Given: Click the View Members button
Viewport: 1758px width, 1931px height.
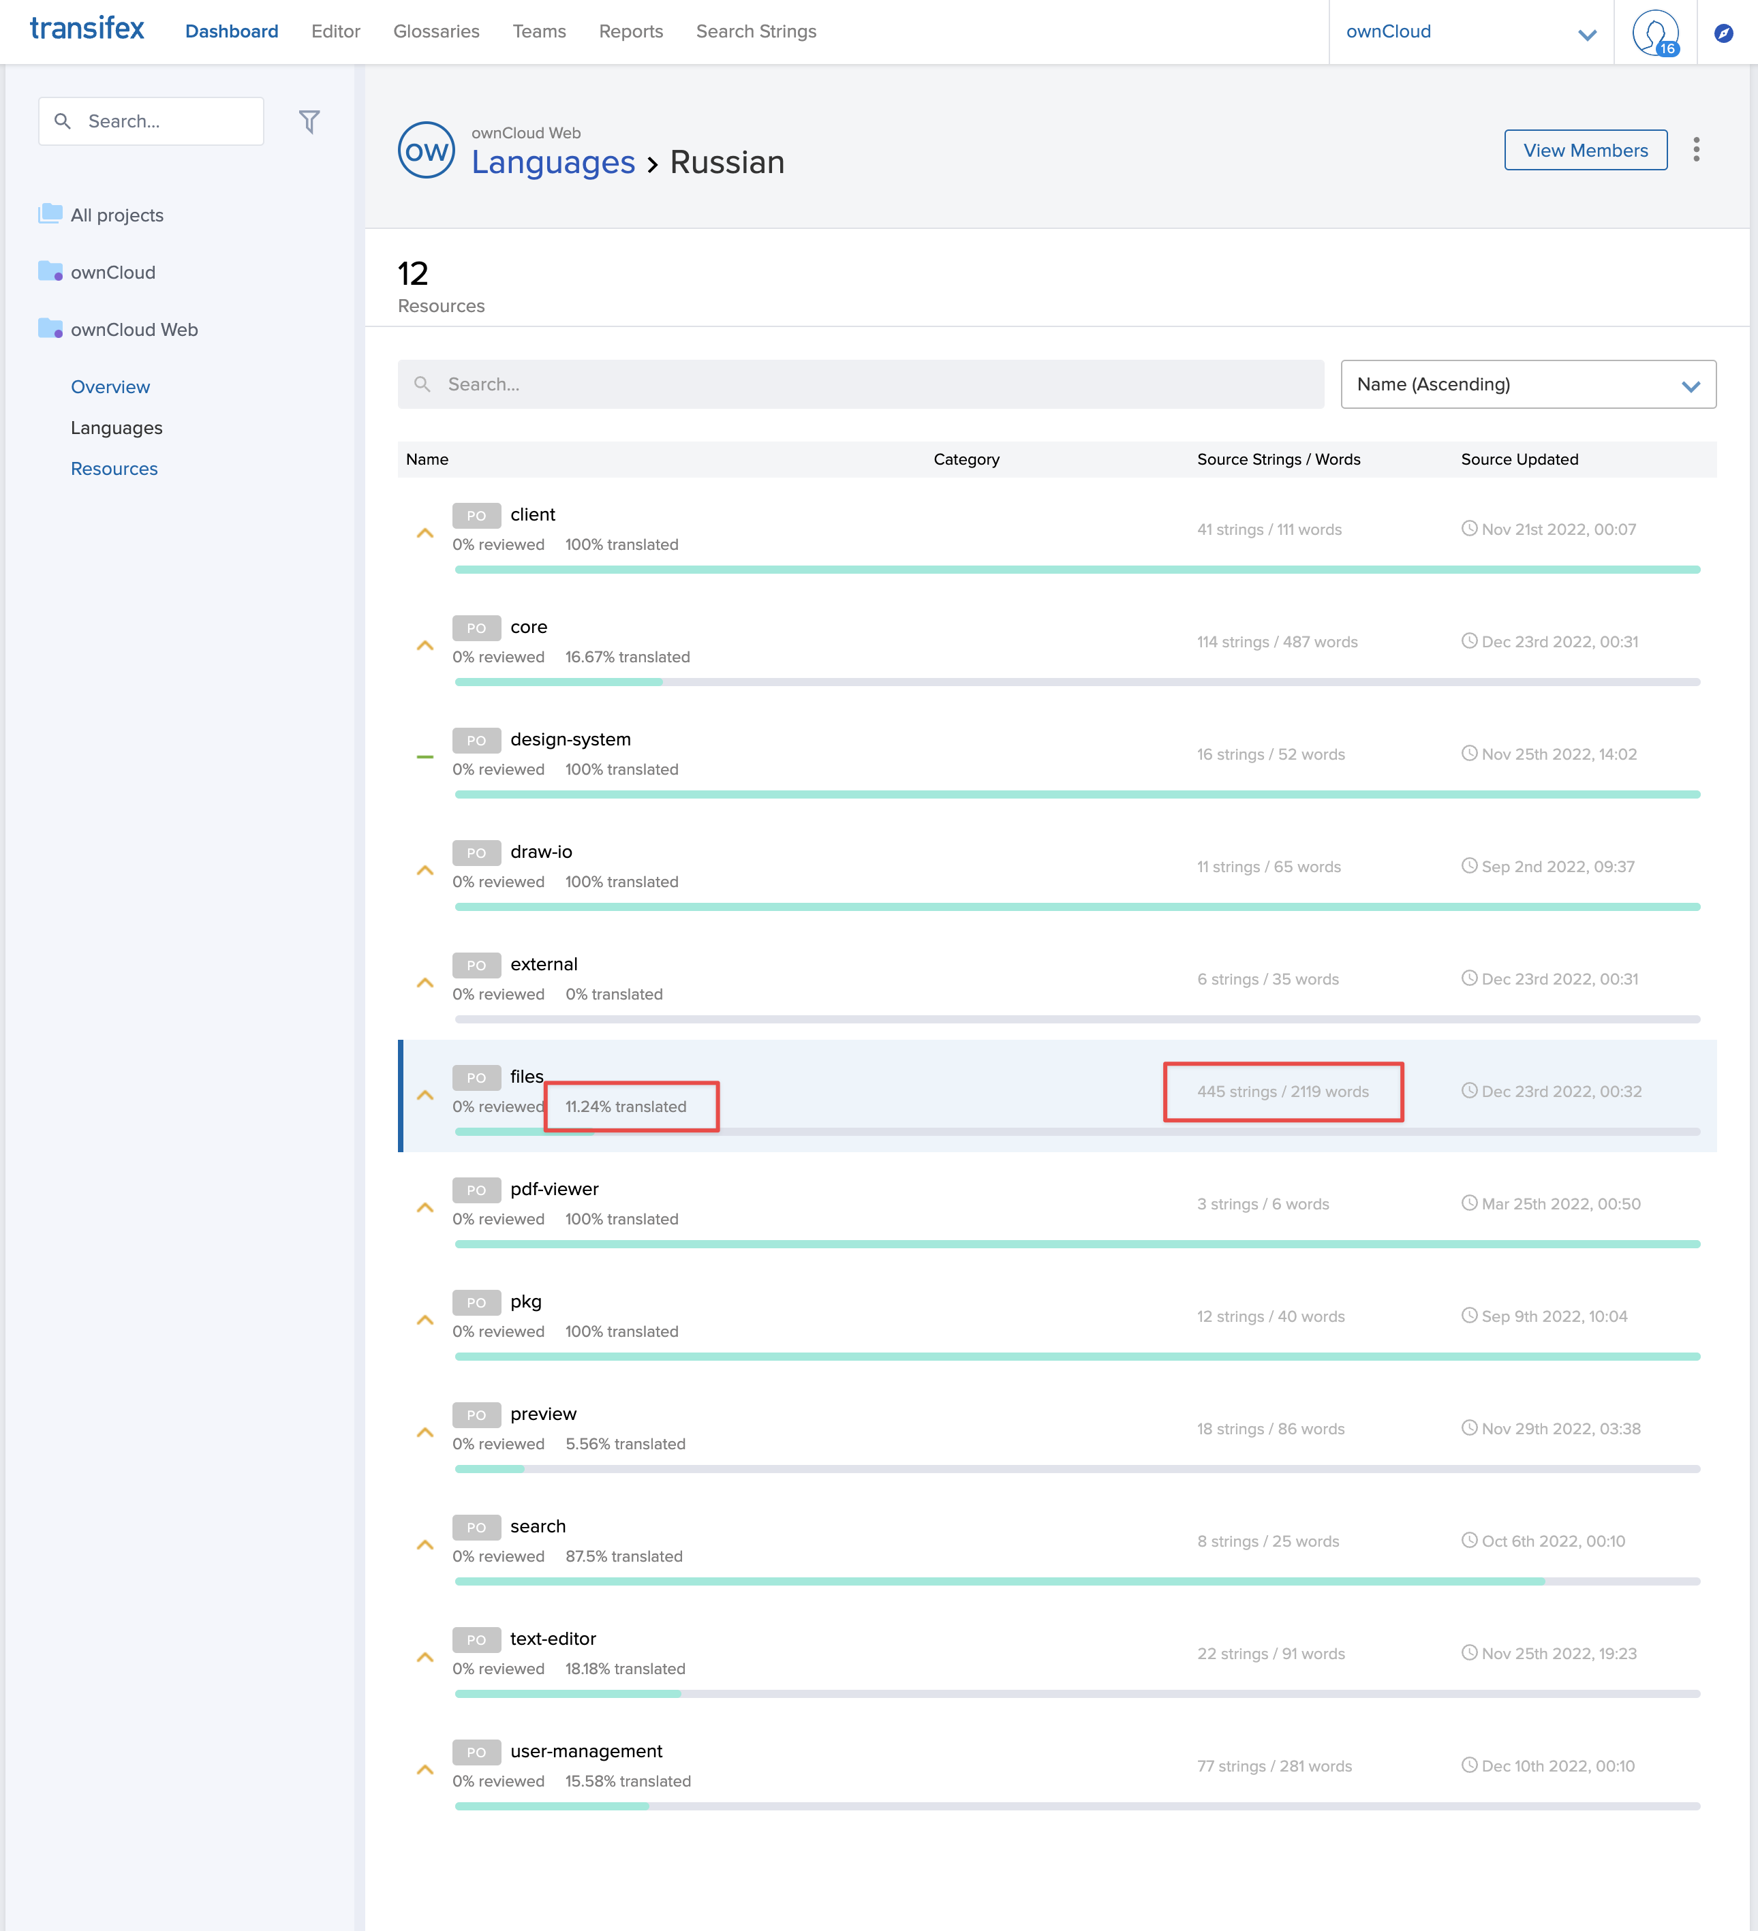Looking at the screenshot, I should click(1585, 149).
